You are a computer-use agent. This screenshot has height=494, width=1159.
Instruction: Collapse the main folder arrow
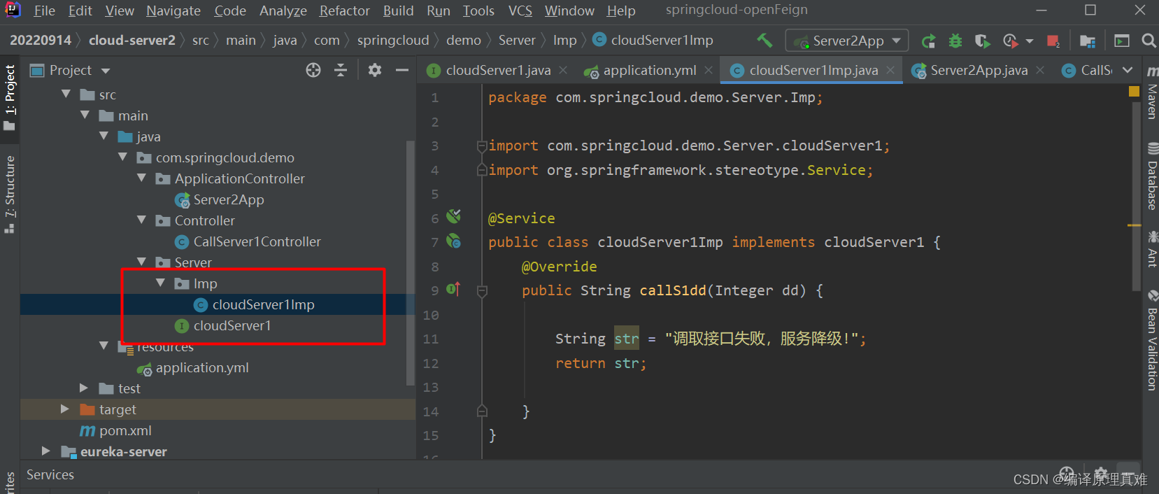(x=85, y=115)
